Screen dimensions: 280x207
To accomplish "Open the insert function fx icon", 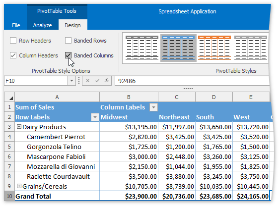I will pyautogui.click(x=107, y=81).
